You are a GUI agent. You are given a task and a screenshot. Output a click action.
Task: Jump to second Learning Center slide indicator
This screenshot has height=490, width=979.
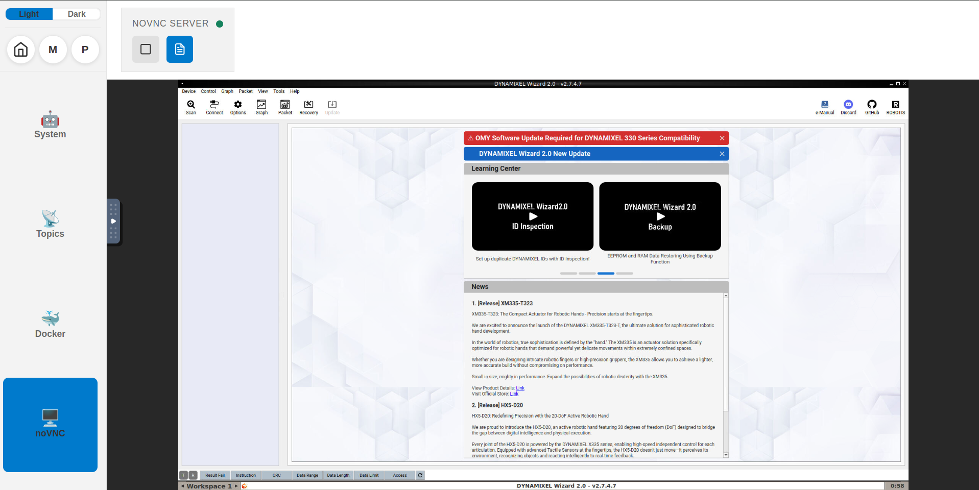[587, 274]
